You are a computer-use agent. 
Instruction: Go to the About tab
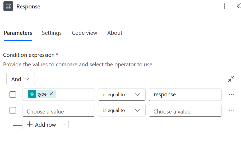pyautogui.click(x=115, y=33)
